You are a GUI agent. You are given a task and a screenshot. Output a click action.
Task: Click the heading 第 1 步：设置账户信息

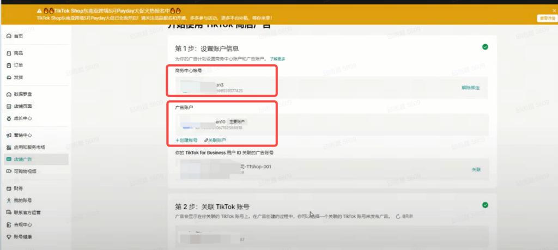coord(207,48)
